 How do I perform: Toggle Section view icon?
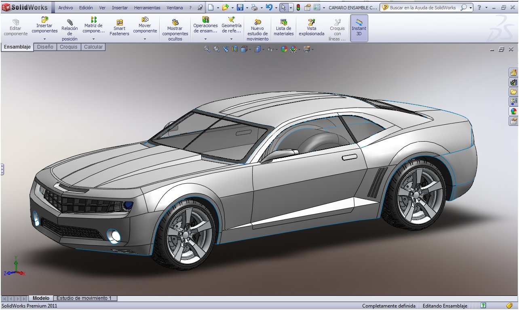(x=235, y=49)
